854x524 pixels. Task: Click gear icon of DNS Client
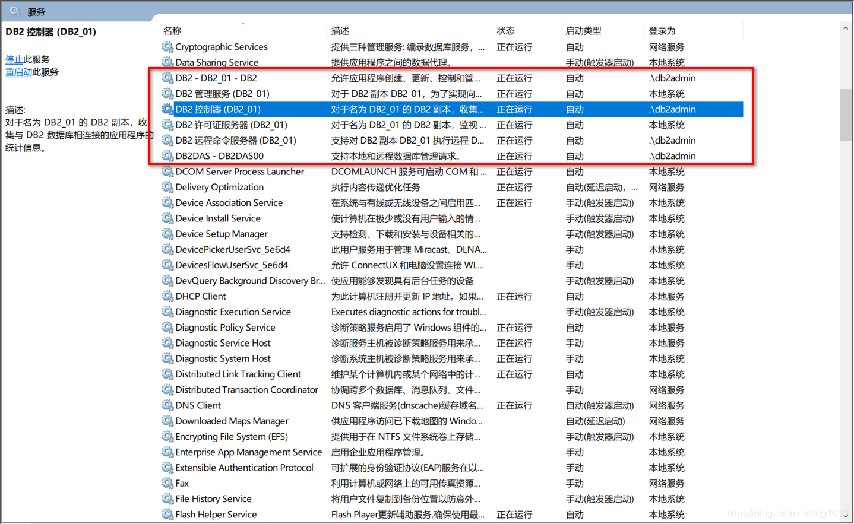pos(167,405)
